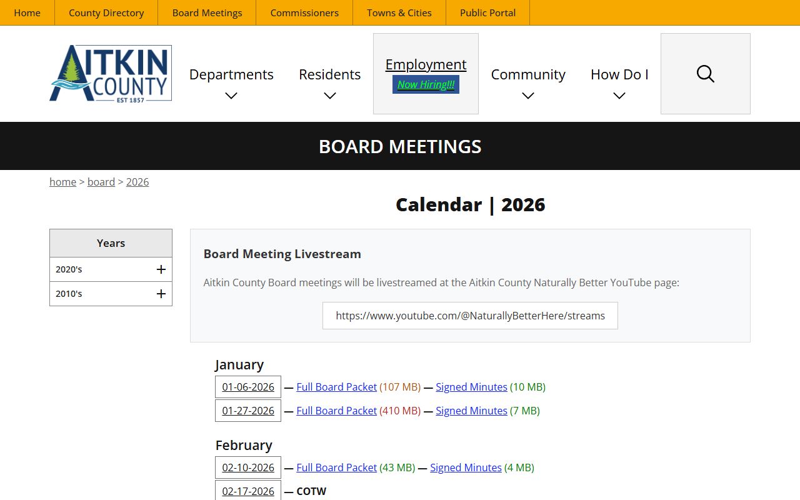Open Signed Minutes for 01-27-2026
Image resolution: width=800 pixels, height=500 pixels.
(x=471, y=411)
